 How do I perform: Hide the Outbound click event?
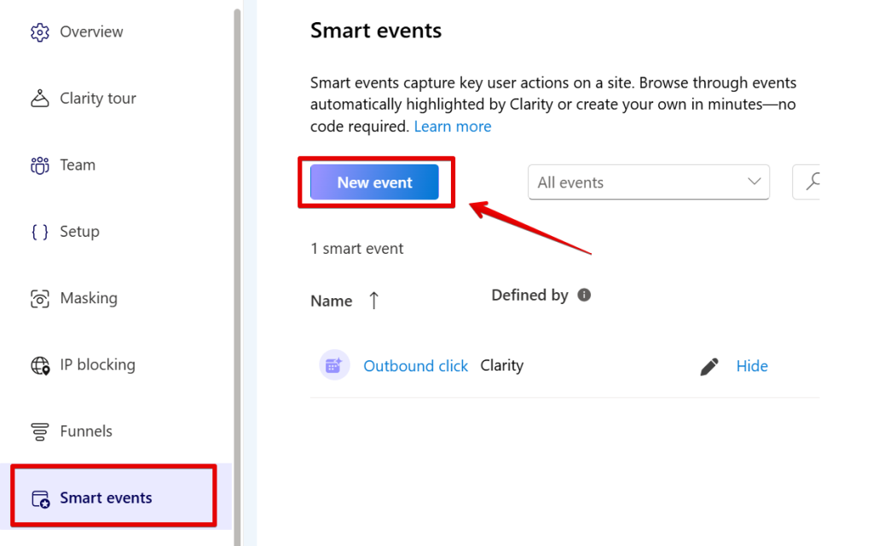(x=752, y=366)
